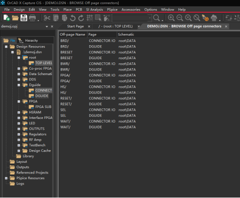Viewport: 240px width, 198px height.
Task: Expand the DDS schematic folder
Action: (x=19, y=80)
